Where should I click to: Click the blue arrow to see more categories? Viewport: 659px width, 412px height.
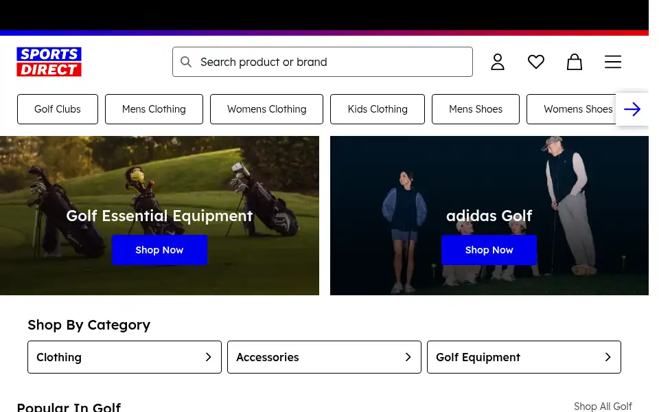pyautogui.click(x=632, y=109)
